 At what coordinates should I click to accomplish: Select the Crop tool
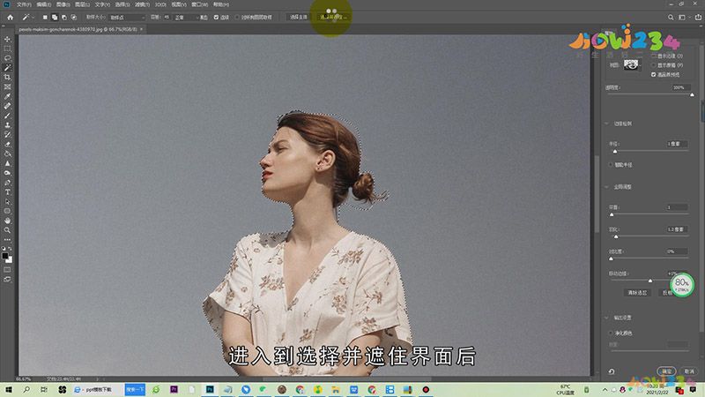[7, 78]
